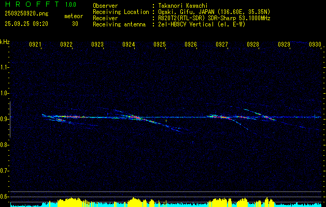Click the 2el-HB9CV Vertical antenna text
The height and width of the screenshot is (207, 326).
click(202, 24)
